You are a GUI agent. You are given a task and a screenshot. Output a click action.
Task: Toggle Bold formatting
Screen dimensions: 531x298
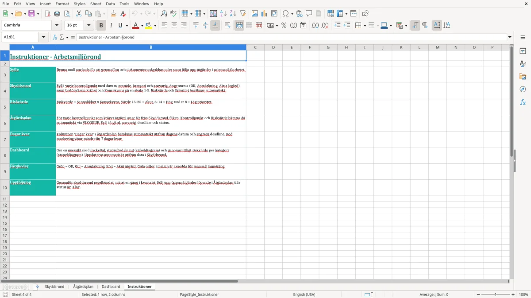click(x=101, y=26)
